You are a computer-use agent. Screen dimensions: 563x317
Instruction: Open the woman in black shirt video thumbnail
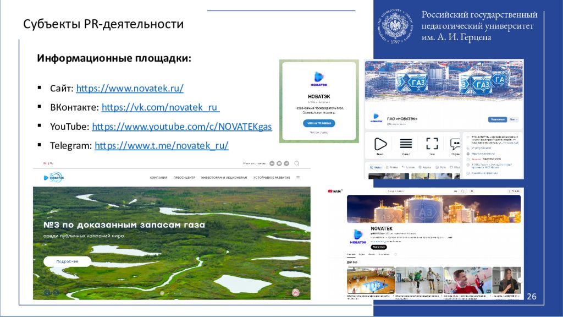pyautogui.click(x=506, y=280)
